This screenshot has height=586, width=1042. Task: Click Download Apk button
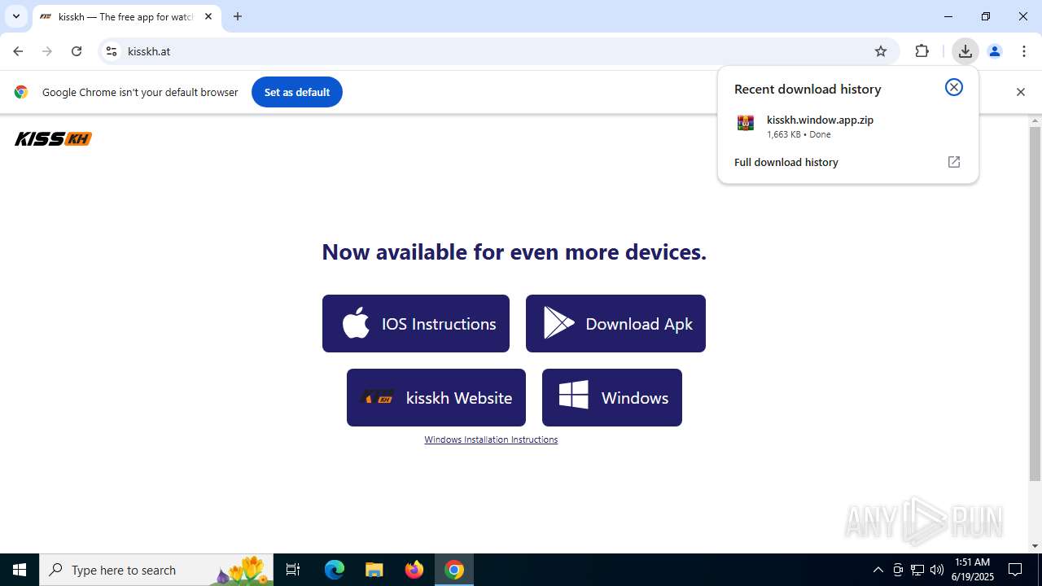(x=615, y=324)
